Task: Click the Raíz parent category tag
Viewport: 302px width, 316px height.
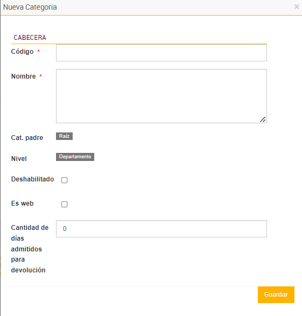Action: pos(64,136)
